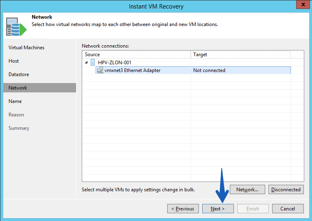This screenshot has width=312, height=221.
Task: Click the Network connections label
Action: (105, 46)
